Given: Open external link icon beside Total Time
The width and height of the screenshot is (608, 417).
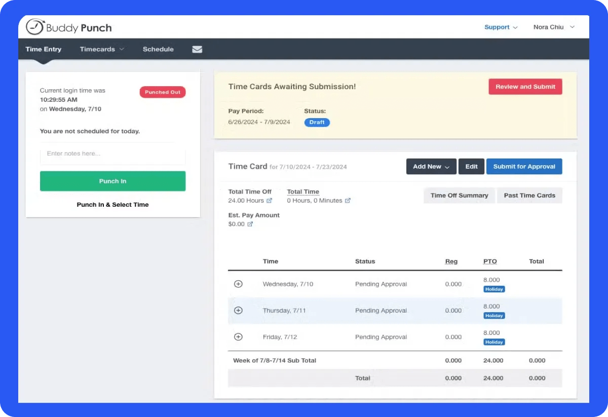Looking at the screenshot, I should (x=348, y=201).
